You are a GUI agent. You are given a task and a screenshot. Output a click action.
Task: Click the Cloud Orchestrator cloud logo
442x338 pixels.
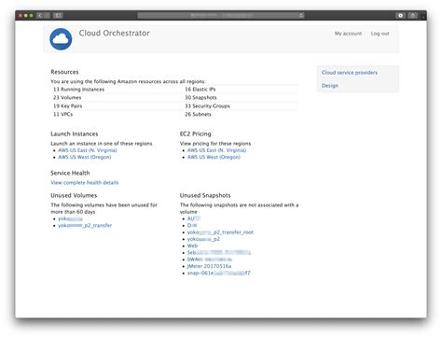pos(61,39)
